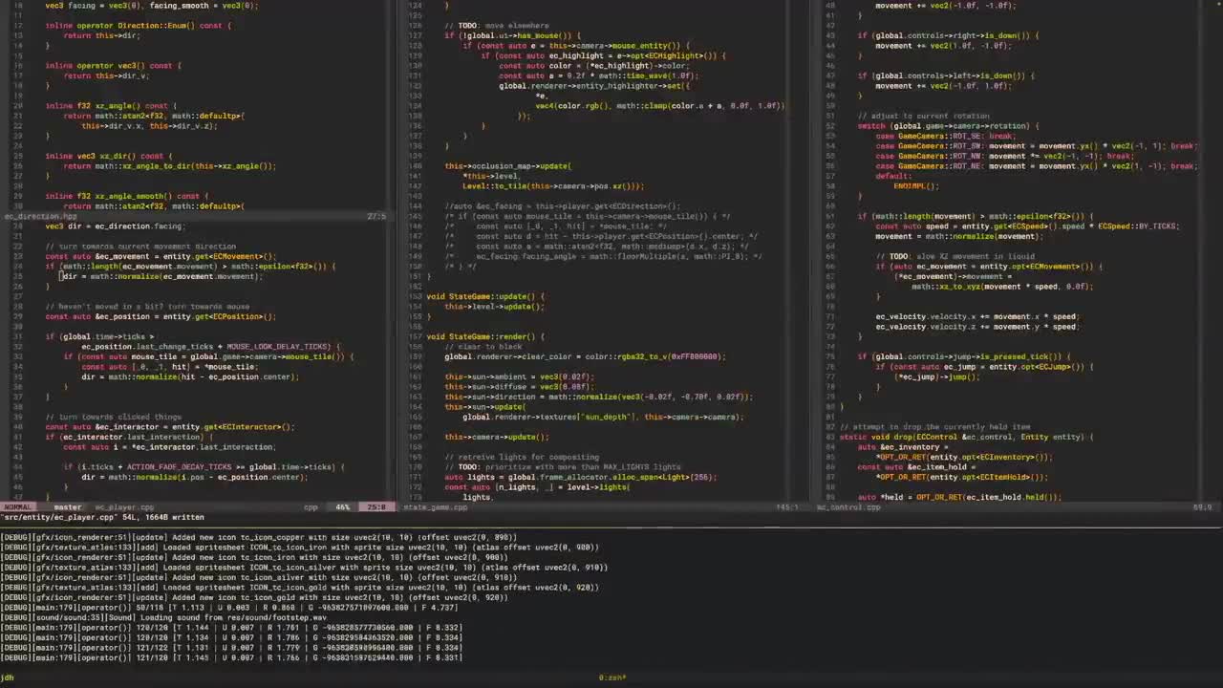This screenshot has width=1223, height=688.
Task: Click 'this->sun->ambient = vec3(0.02f);' line
Action: coord(519,376)
